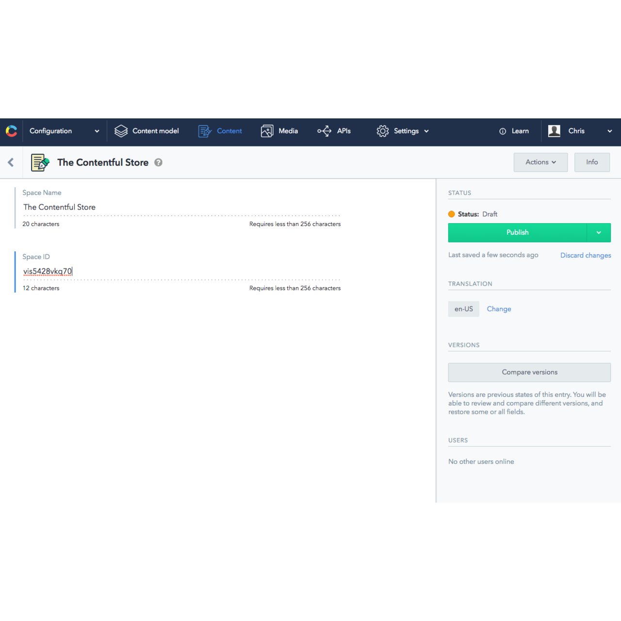
Task: Click the Media image icon
Action: point(267,131)
